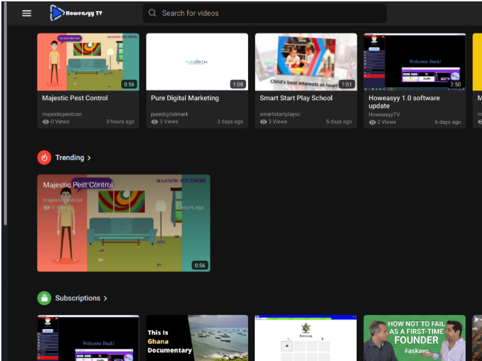Screen dimensions: 482x361
Task: Open Majestic Pest Control thumbnail in top row
Action: (x=88, y=62)
